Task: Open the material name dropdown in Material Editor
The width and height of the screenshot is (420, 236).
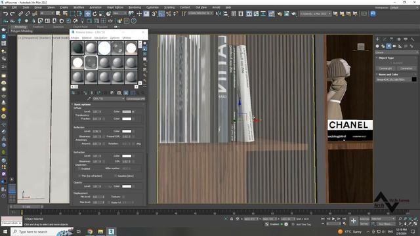Action: (x=108, y=99)
